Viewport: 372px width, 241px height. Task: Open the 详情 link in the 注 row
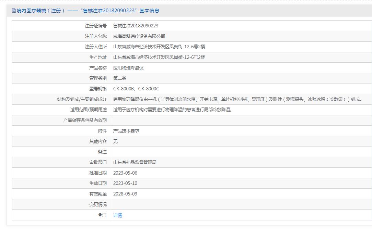117,215
